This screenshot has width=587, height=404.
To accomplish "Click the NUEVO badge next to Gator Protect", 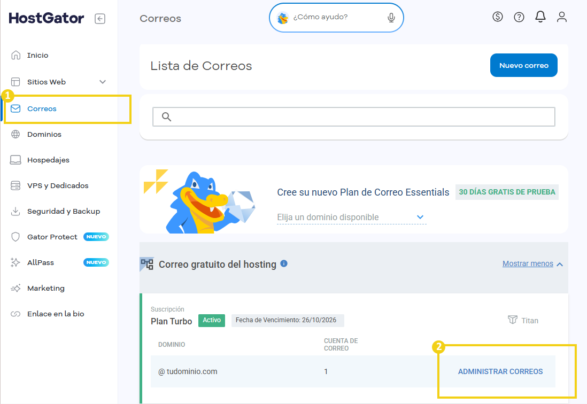I will coord(96,237).
